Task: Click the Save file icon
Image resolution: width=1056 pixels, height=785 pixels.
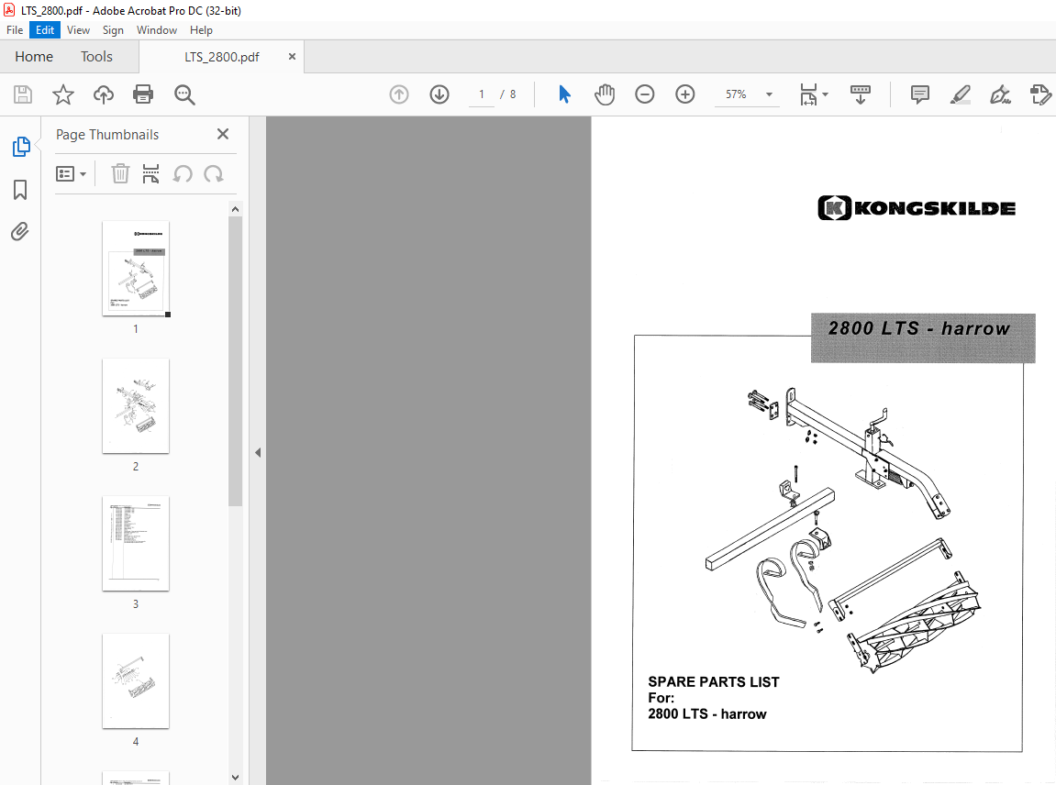Action: click(23, 94)
